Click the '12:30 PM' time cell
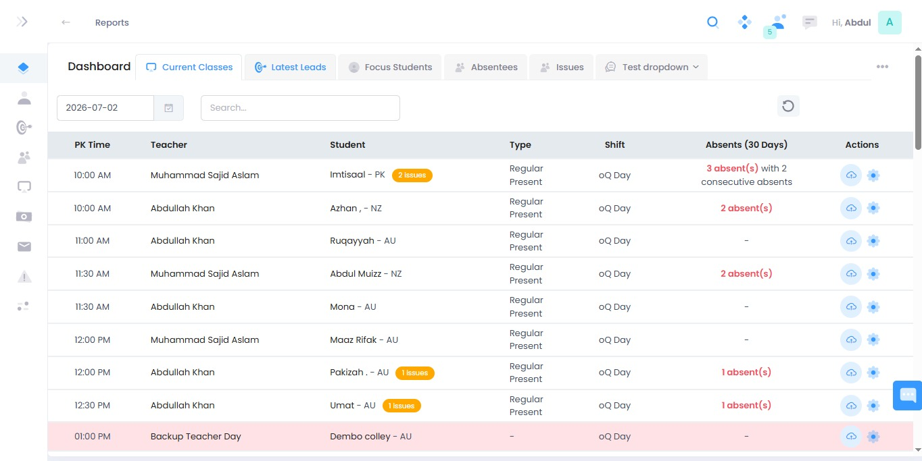The height and width of the screenshot is (461, 922). point(92,406)
